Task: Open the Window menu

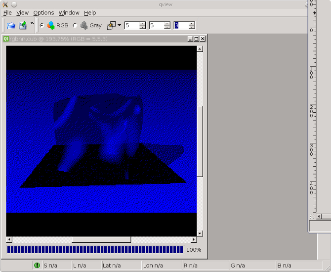Action: click(x=69, y=12)
